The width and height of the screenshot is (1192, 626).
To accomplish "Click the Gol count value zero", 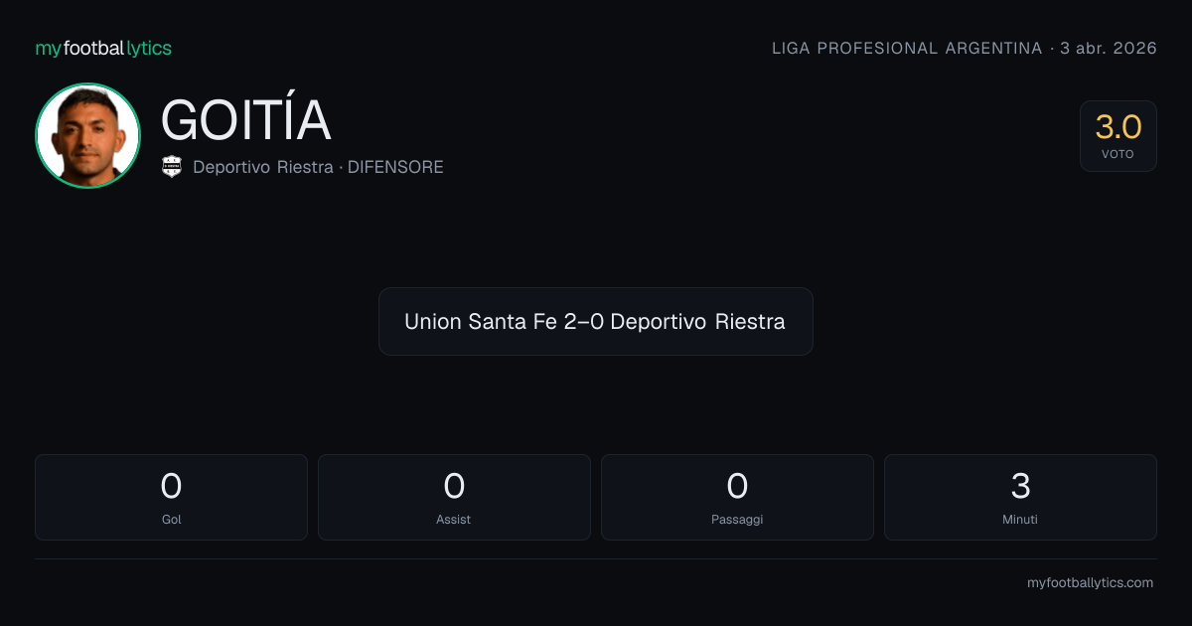I will [x=171, y=486].
